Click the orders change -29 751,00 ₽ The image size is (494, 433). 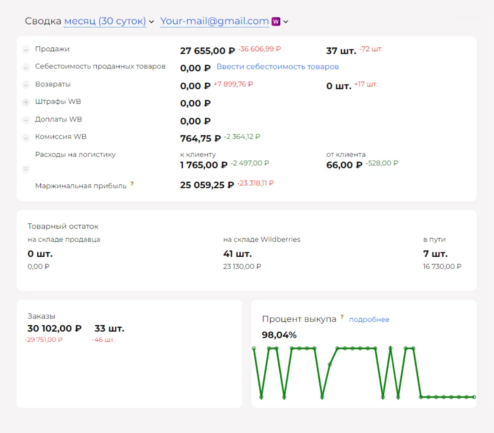click(x=44, y=340)
